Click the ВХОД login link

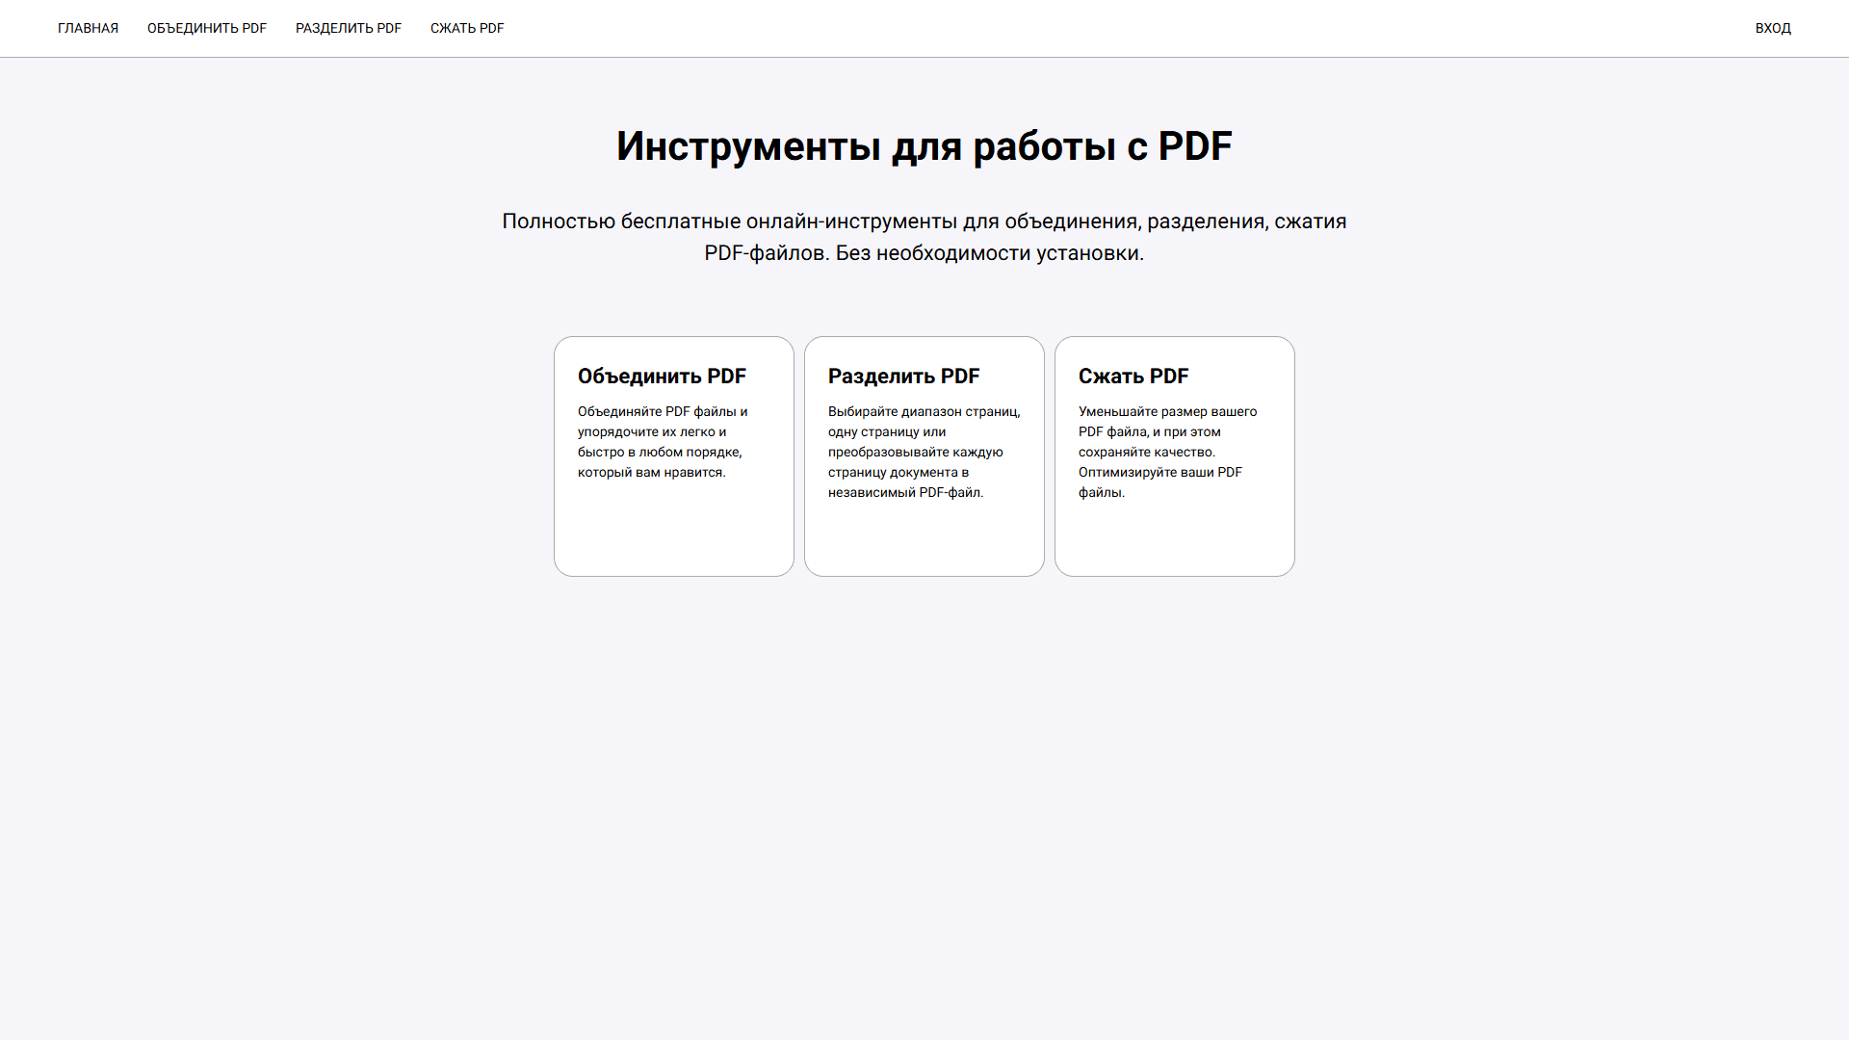[x=1773, y=28]
